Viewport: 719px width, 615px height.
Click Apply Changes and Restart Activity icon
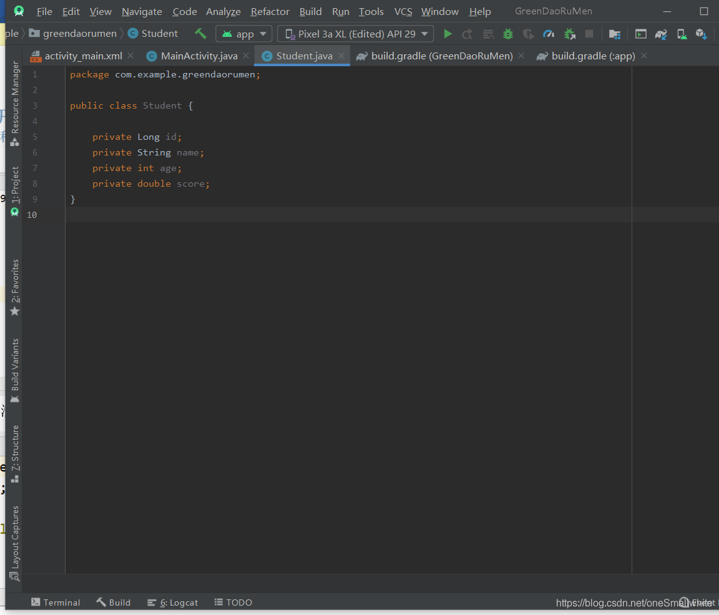tap(467, 34)
